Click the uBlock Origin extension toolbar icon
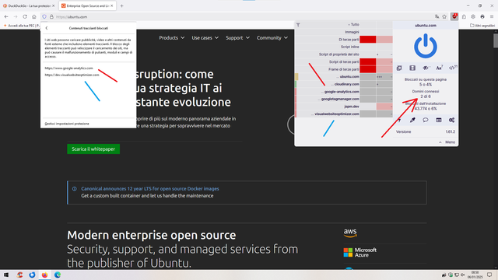 [x=454, y=16]
